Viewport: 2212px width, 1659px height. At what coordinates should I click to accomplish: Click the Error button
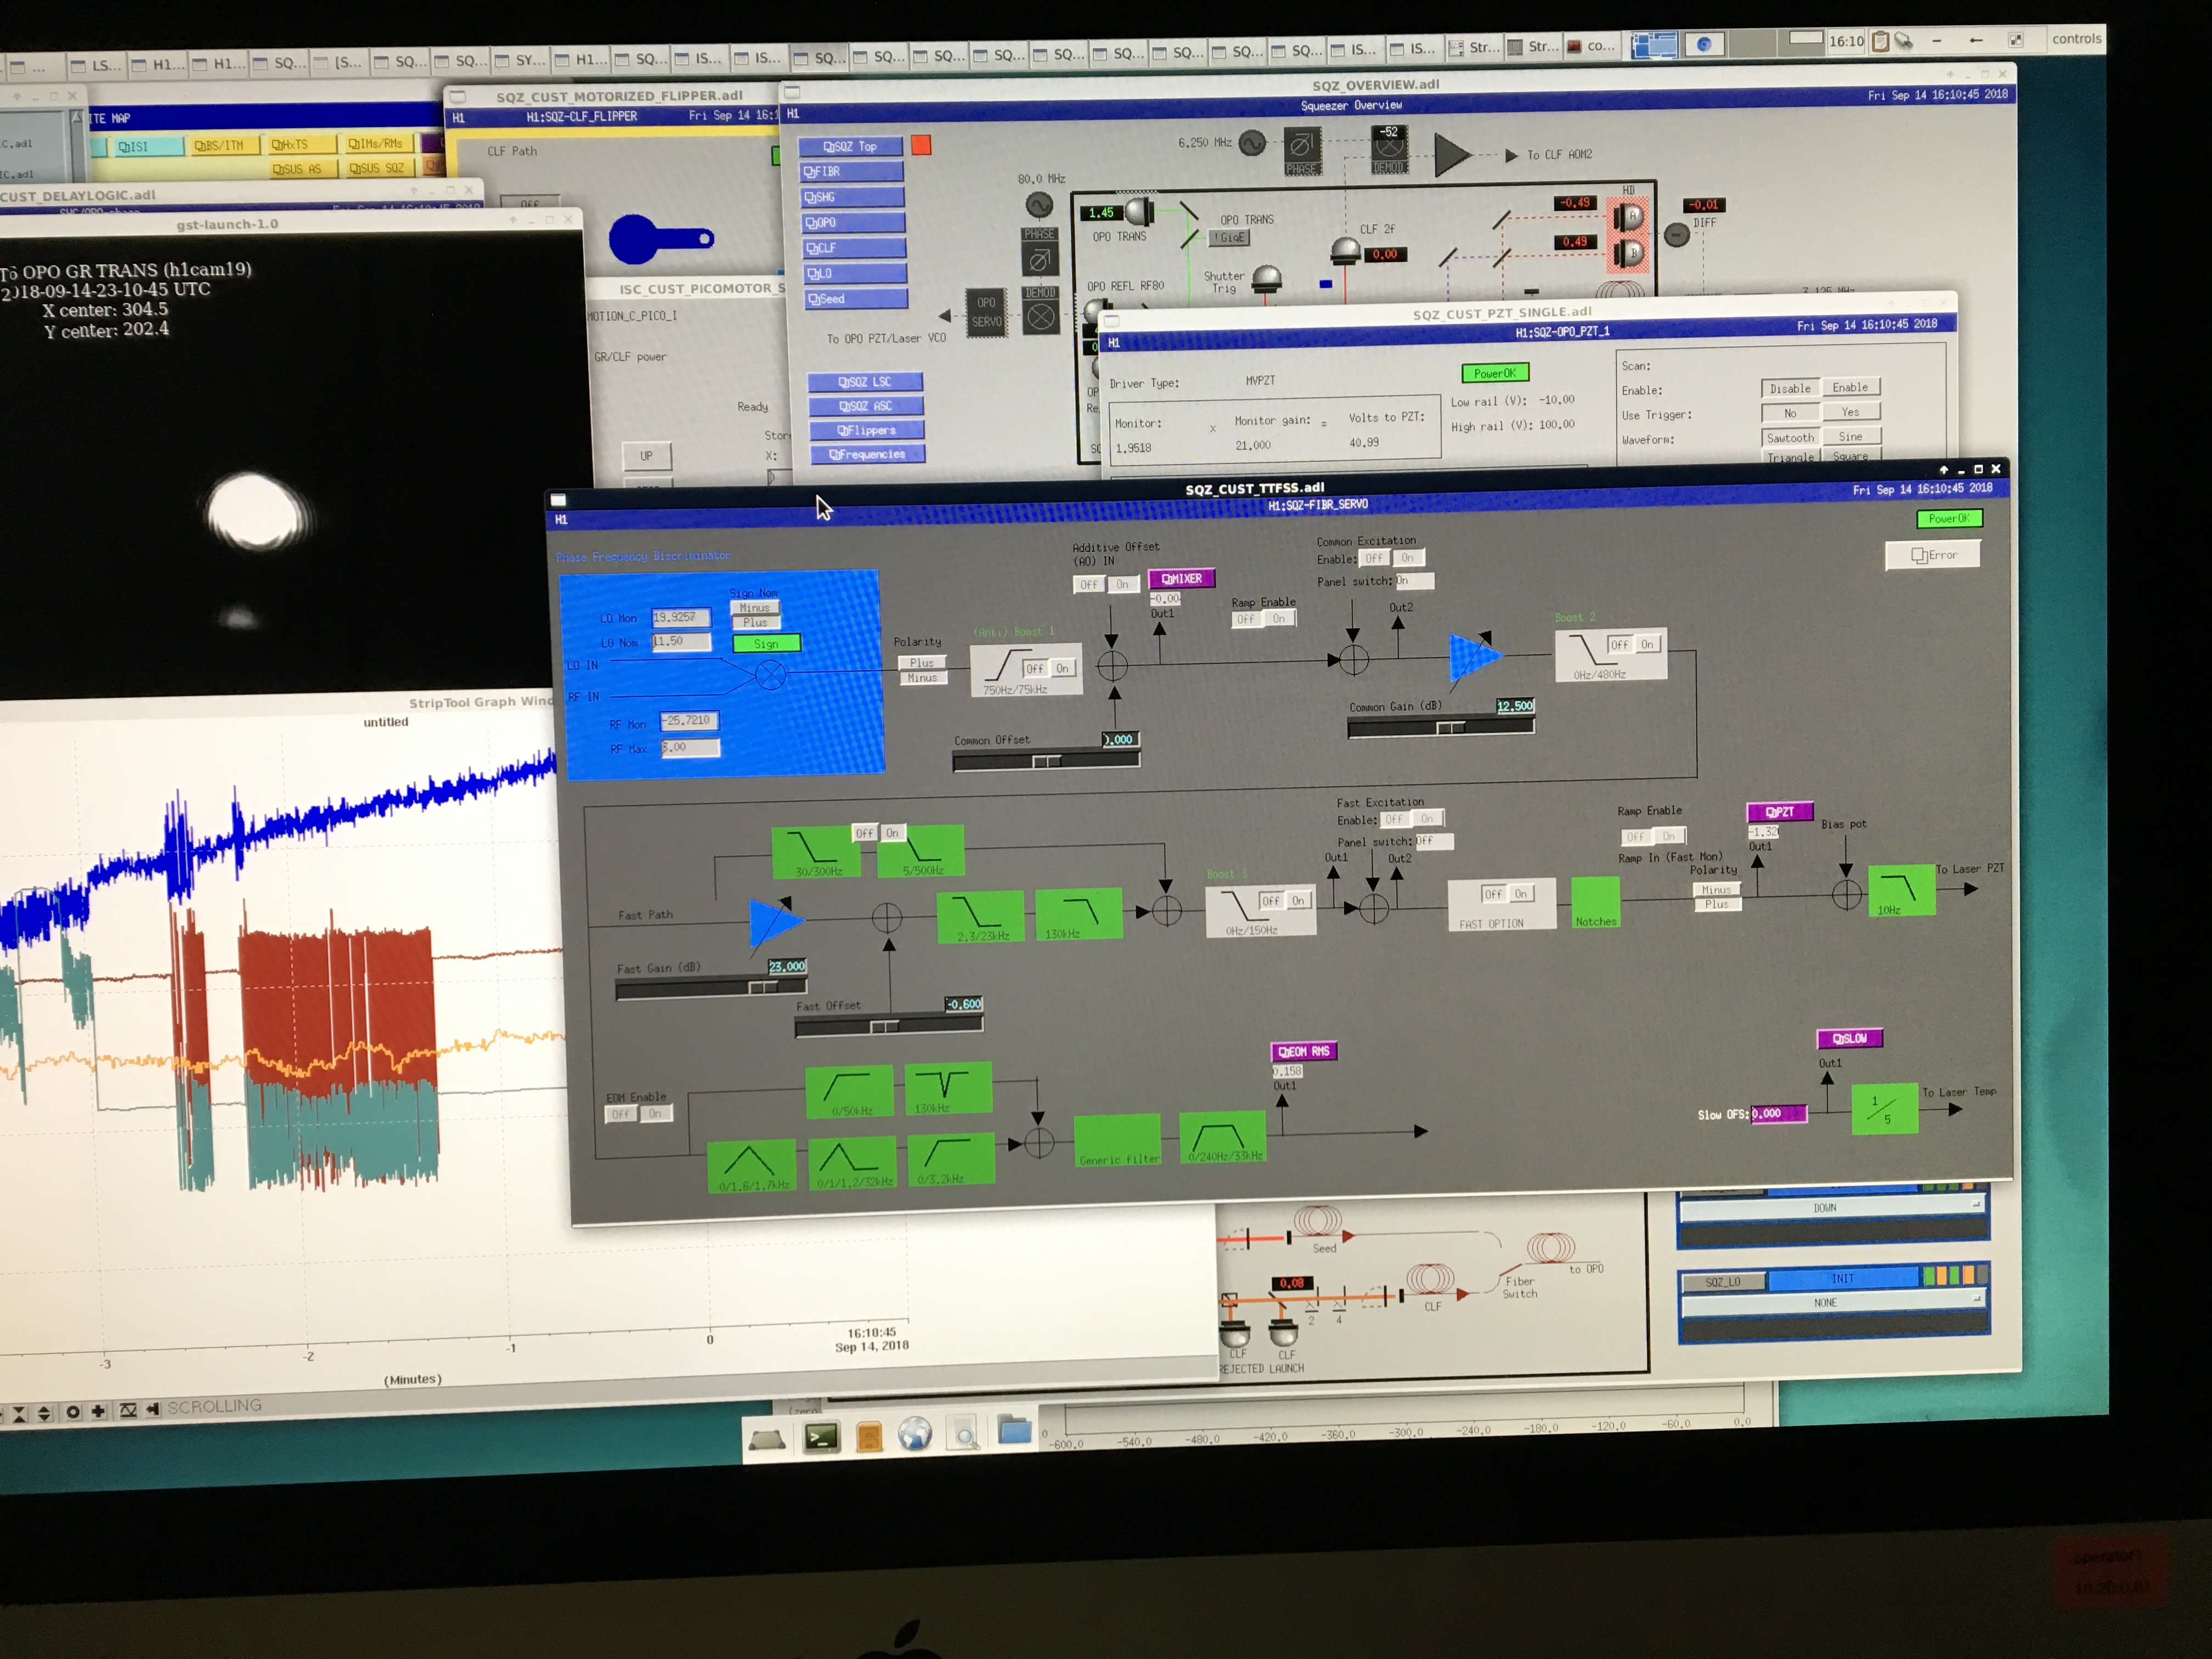coord(1932,555)
